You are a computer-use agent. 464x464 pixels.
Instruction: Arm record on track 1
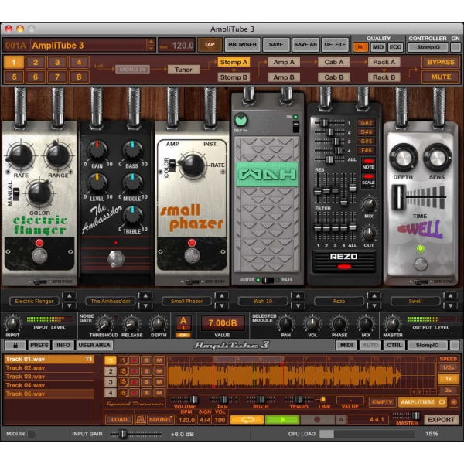pyautogui.click(x=134, y=360)
